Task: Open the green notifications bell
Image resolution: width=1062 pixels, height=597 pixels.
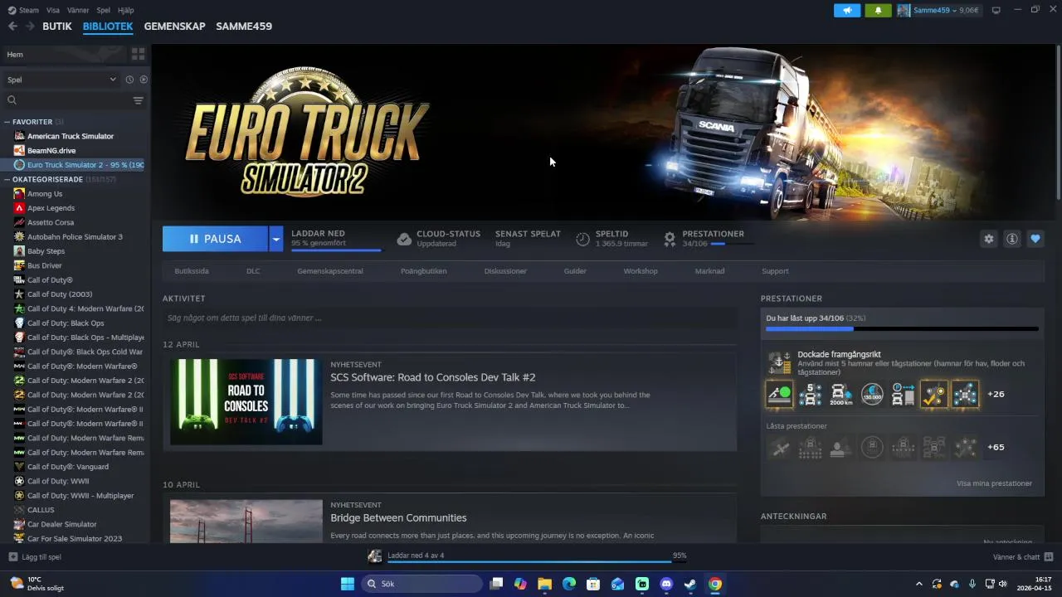Action: 878,10
